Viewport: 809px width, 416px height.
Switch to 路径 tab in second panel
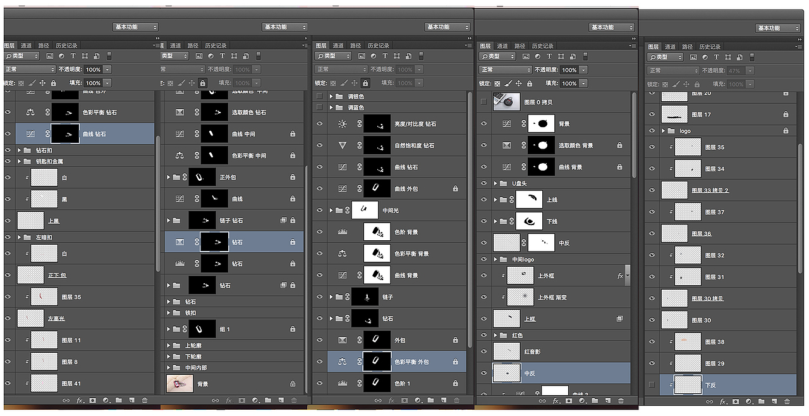click(193, 46)
